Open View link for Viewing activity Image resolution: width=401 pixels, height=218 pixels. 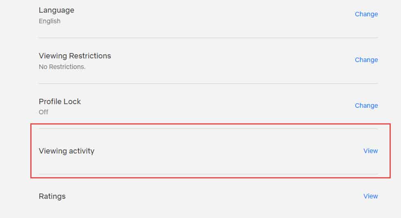(x=370, y=151)
